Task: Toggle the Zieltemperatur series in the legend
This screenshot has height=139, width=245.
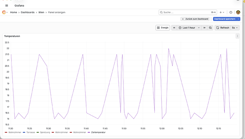Action: coord(98,132)
